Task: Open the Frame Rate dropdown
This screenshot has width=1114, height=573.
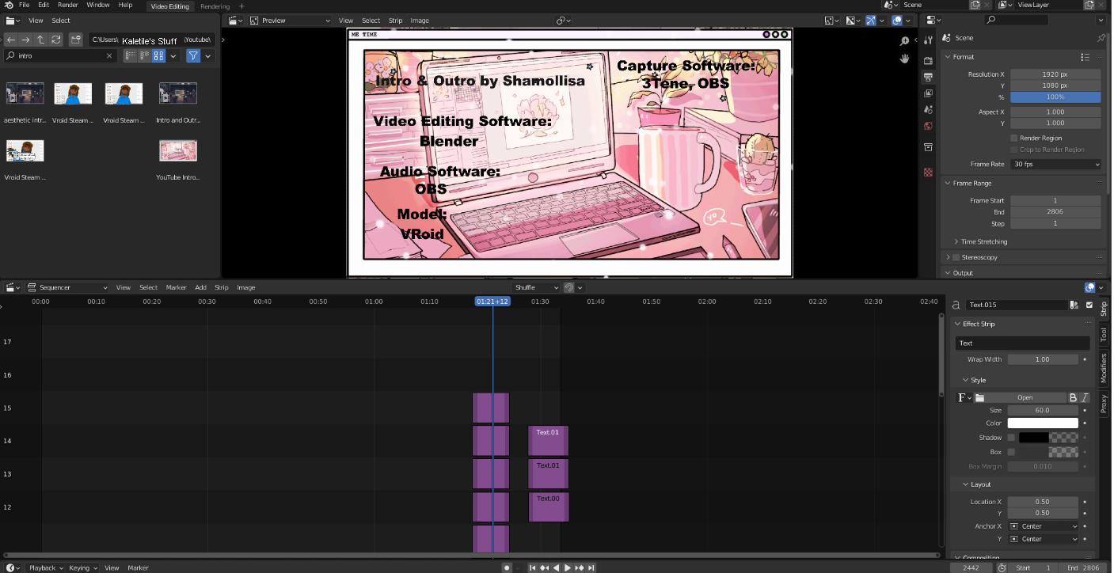Action: click(x=1055, y=165)
